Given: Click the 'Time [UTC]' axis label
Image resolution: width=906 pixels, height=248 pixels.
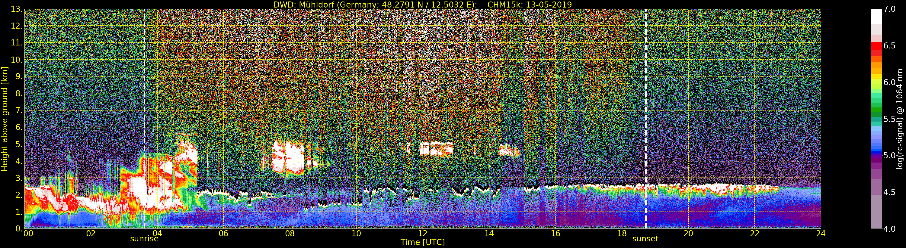Looking at the screenshot, I should (423, 242).
